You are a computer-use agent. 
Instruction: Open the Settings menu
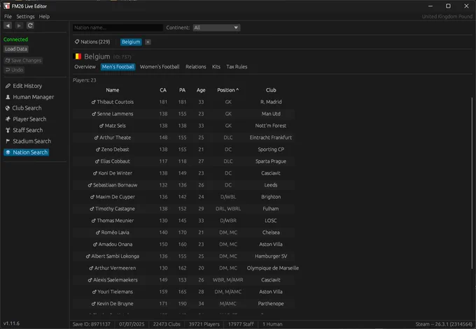(x=25, y=16)
